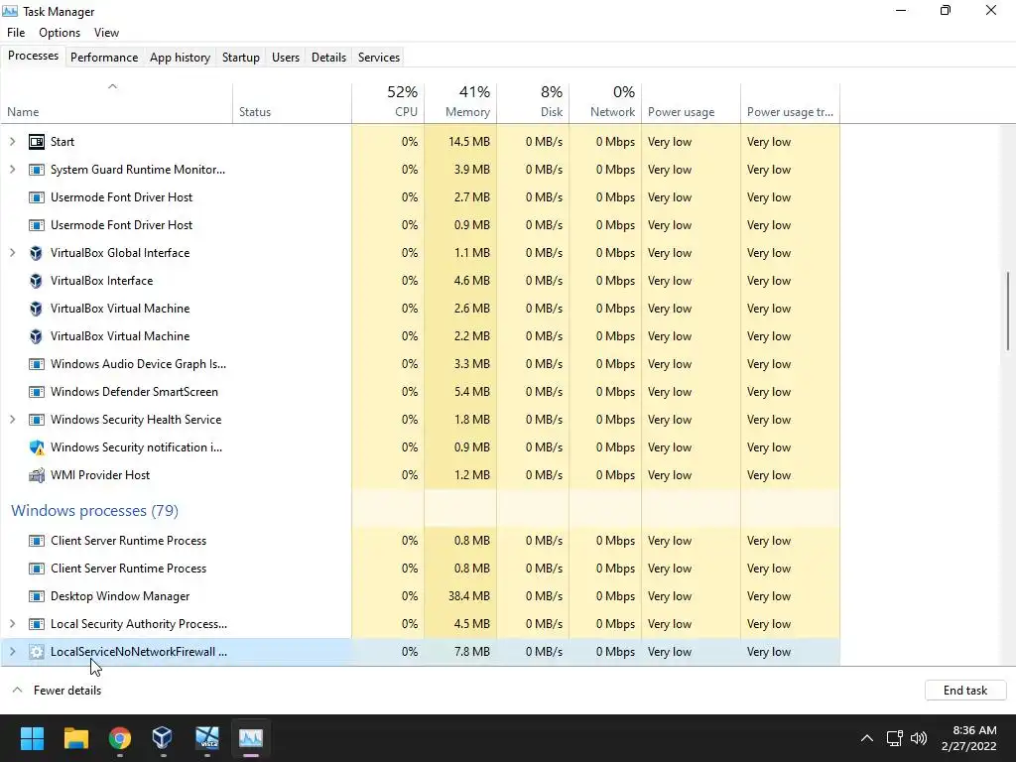Switch to the Details tab
Viewport: 1016px width, 762px height.
[328, 57]
